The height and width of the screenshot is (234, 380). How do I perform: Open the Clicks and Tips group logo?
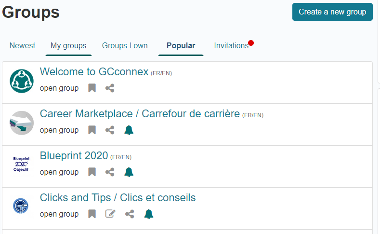(21, 206)
